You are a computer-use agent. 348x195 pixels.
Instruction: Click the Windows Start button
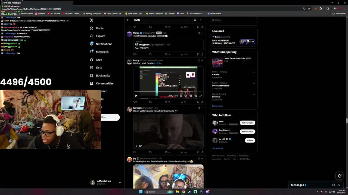click(x=141, y=192)
